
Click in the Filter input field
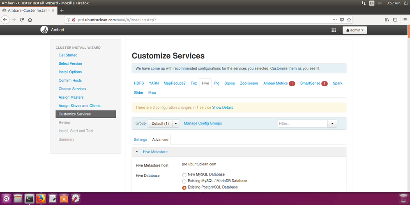(x=302, y=124)
